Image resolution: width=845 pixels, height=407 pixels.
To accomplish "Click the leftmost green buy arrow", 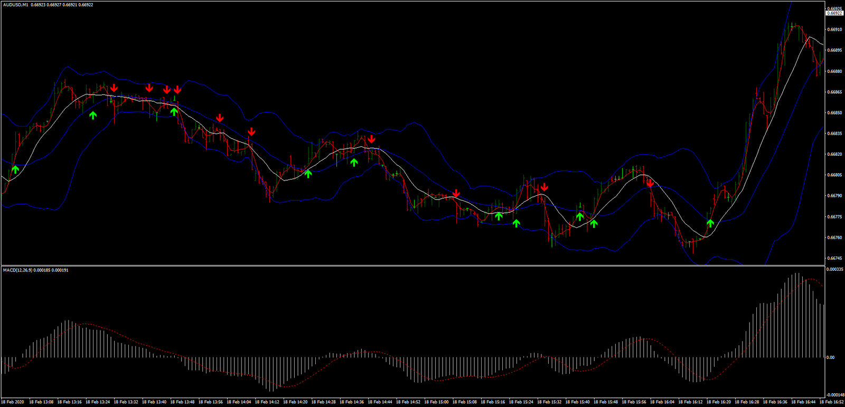I will pos(15,169).
